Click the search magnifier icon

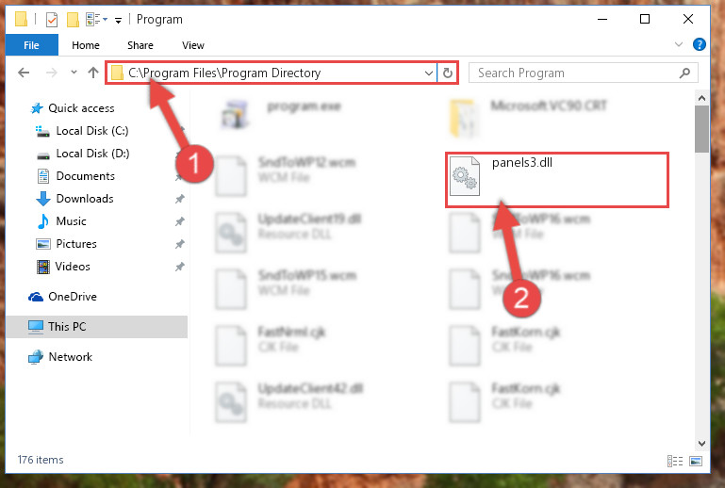tap(684, 73)
